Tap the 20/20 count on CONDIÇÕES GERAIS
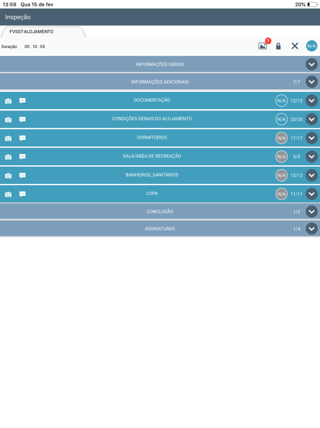 pyautogui.click(x=297, y=119)
